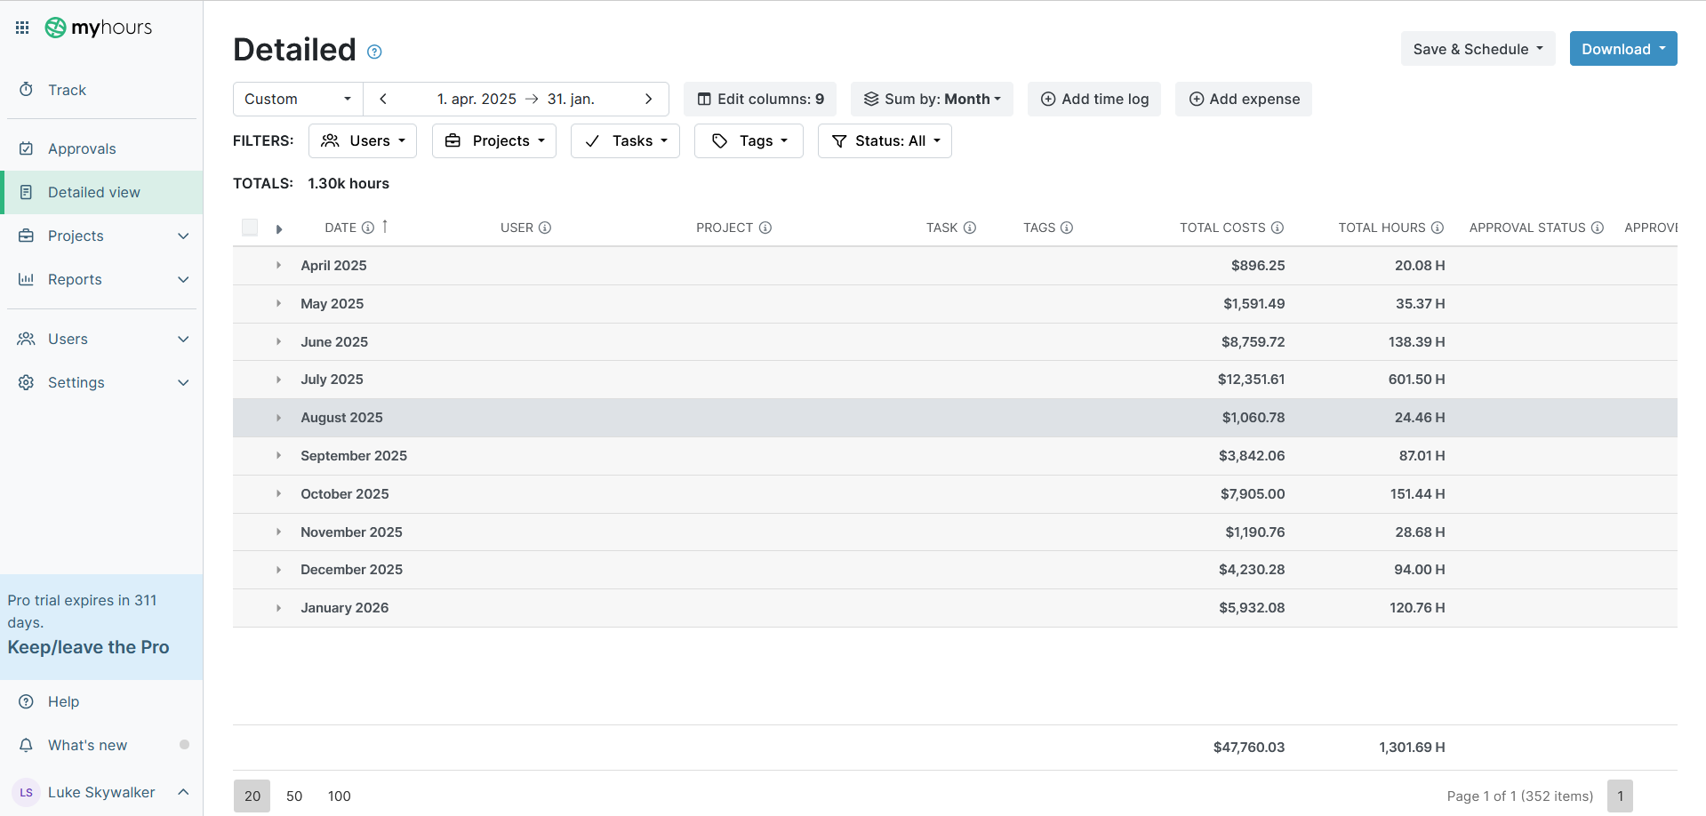Viewport: 1706px width, 816px height.
Task: Click the Approvals sidebar icon
Action: pos(27,148)
